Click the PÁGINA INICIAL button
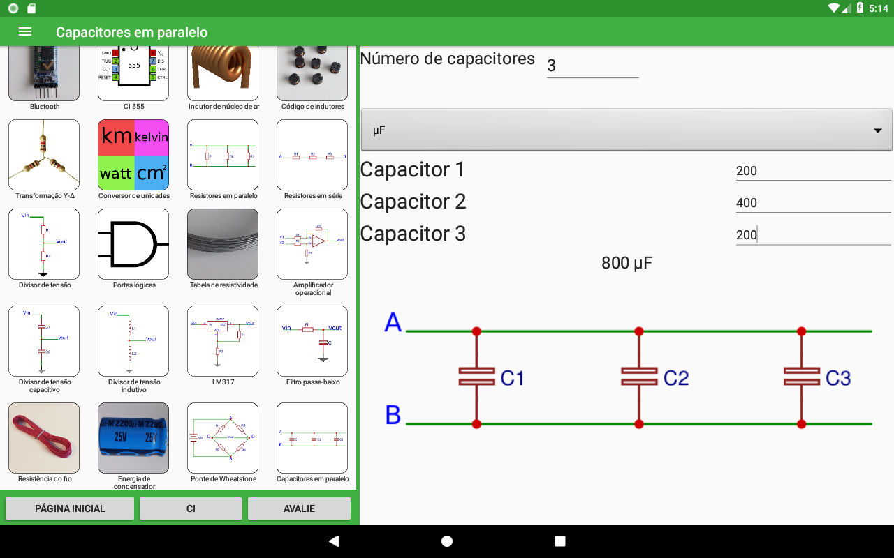The image size is (894, 558). (x=70, y=508)
